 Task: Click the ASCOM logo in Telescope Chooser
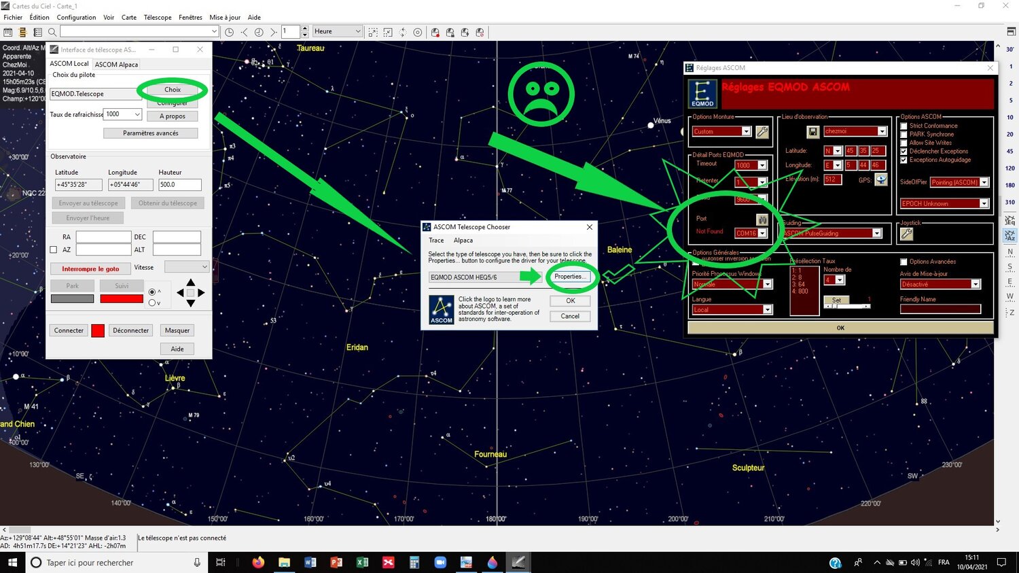(x=442, y=310)
